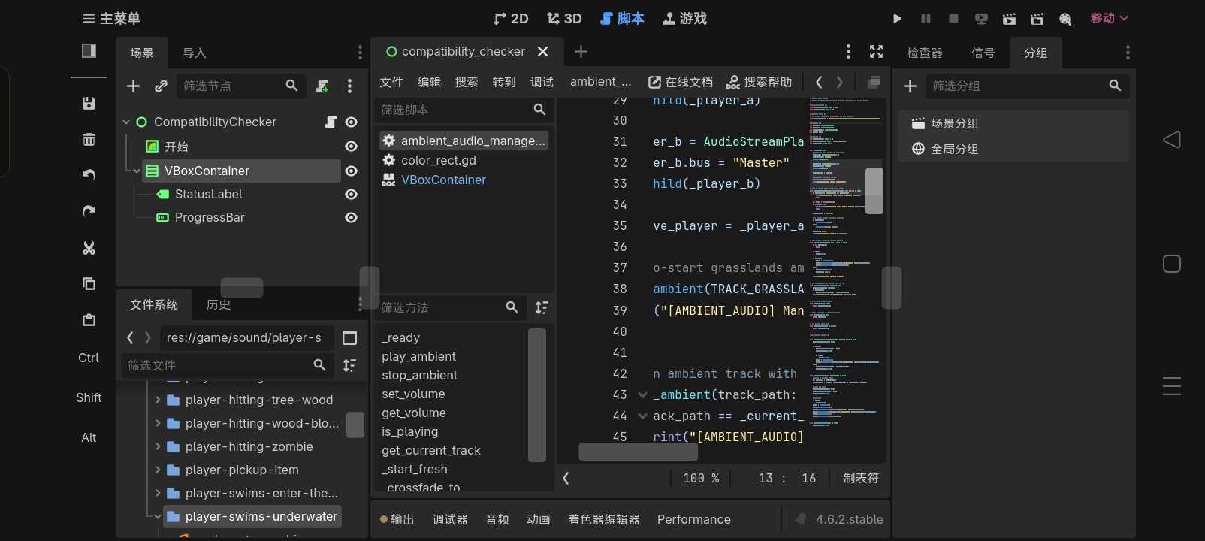The height and width of the screenshot is (541, 1205).
Task: Open the 编辑 script menu
Action: (x=429, y=82)
